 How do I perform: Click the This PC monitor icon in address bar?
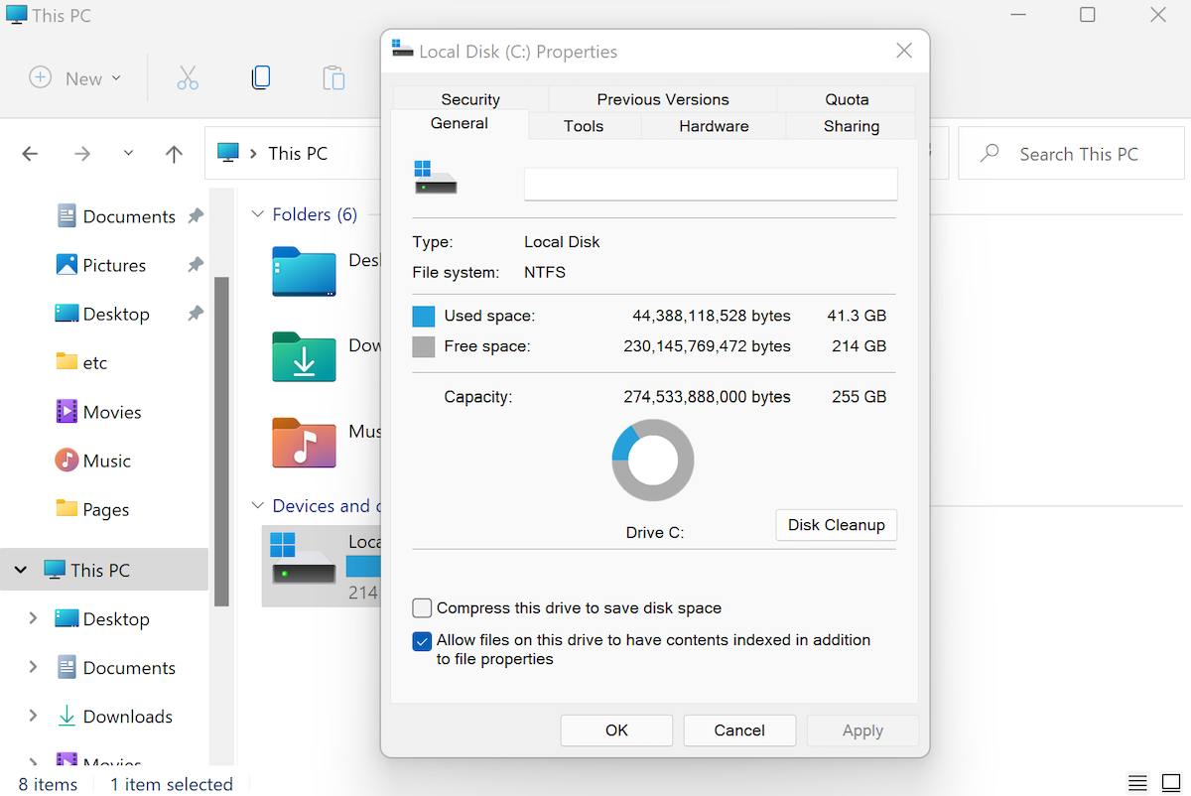click(228, 153)
